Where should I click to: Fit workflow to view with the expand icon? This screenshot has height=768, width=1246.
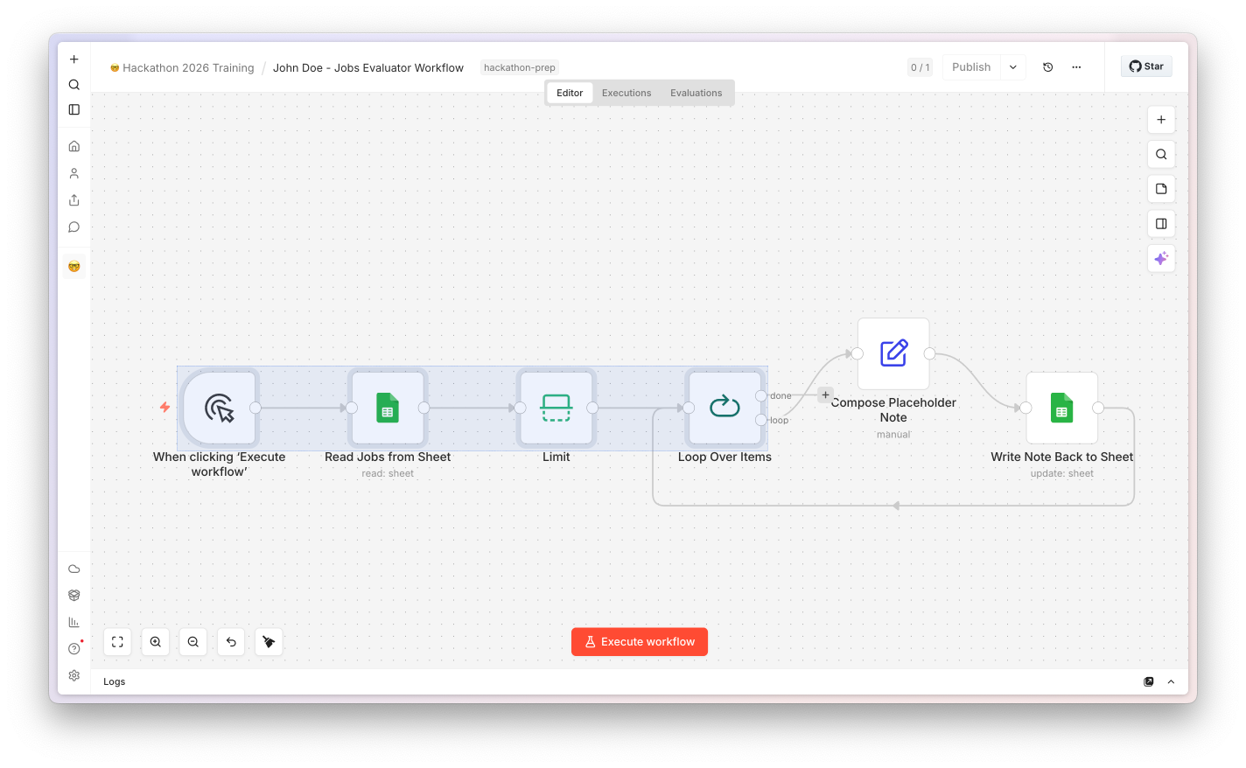117,642
